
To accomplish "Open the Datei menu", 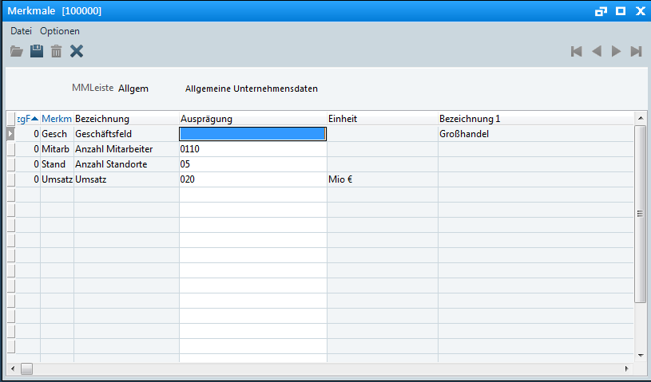I will (22, 31).
